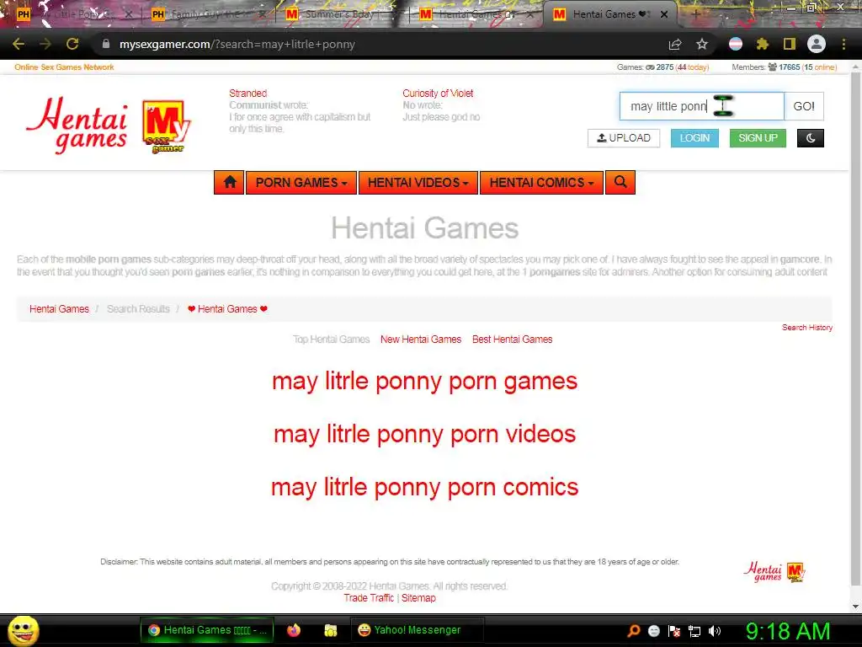862x647 pixels.
Task: Click the green SIGN UP button
Action: click(x=758, y=138)
